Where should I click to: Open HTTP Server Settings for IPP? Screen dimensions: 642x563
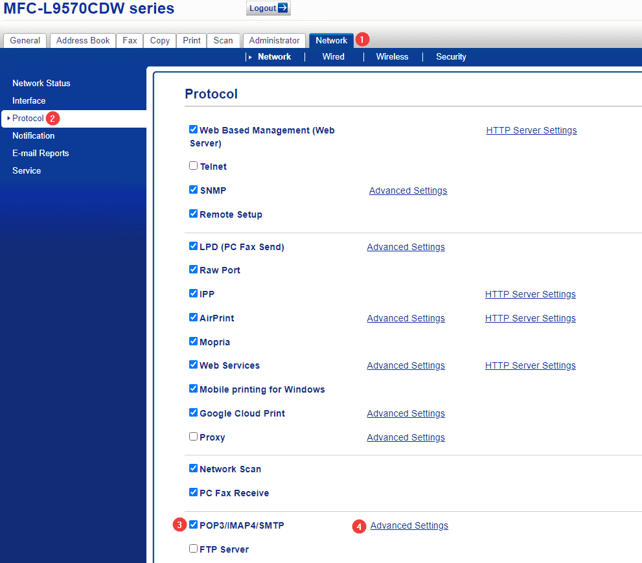coord(530,294)
